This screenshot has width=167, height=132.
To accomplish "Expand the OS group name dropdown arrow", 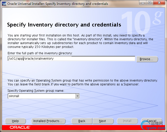I will point(77,96).
